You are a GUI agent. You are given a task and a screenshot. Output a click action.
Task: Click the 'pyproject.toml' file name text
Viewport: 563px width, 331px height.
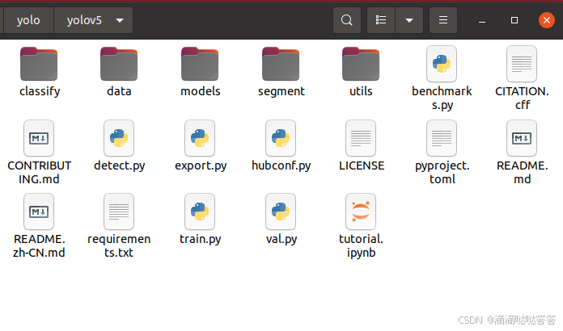pyautogui.click(x=442, y=172)
